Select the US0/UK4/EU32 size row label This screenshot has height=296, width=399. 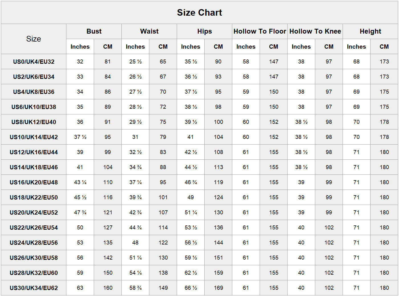click(34, 62)
